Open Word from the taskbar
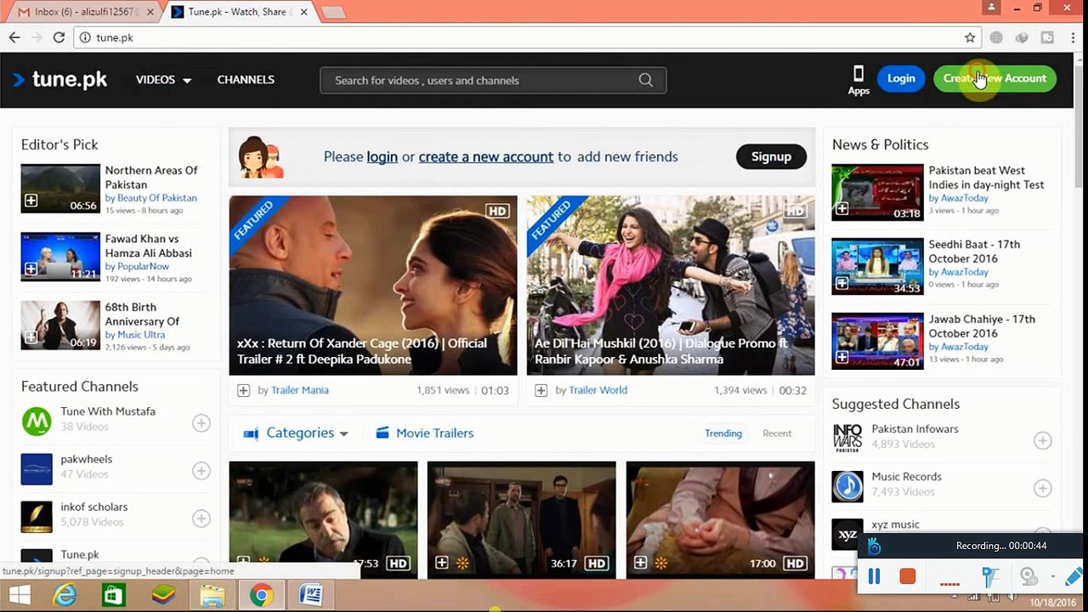Viewport: 1088px width, 612px height. (x=311, y=595)
